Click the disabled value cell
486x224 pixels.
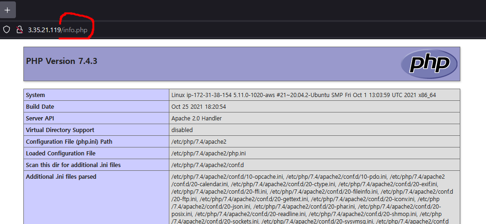[x=314, y=130]
